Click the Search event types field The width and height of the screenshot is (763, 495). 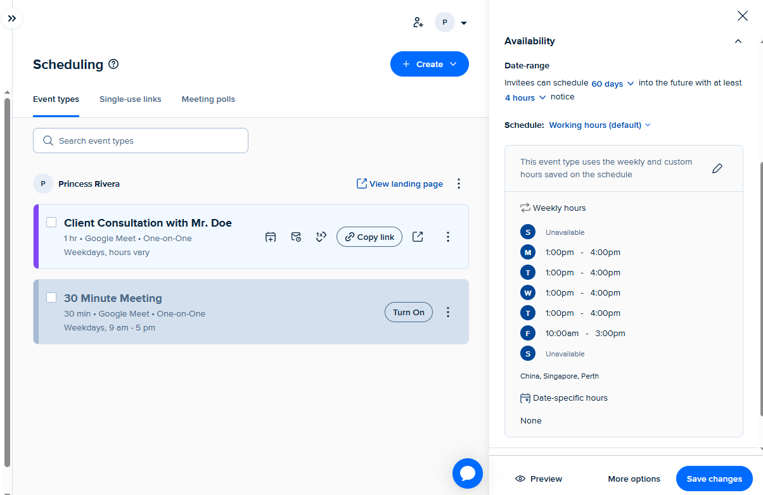[141, 141]
